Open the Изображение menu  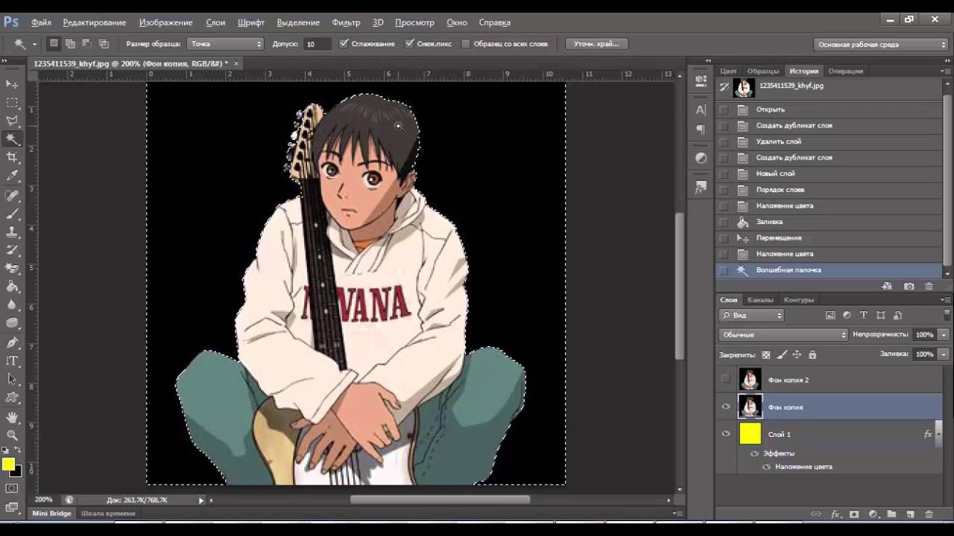pos(165,22)
